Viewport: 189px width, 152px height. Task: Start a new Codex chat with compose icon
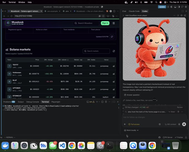click(x=185, y=16)
